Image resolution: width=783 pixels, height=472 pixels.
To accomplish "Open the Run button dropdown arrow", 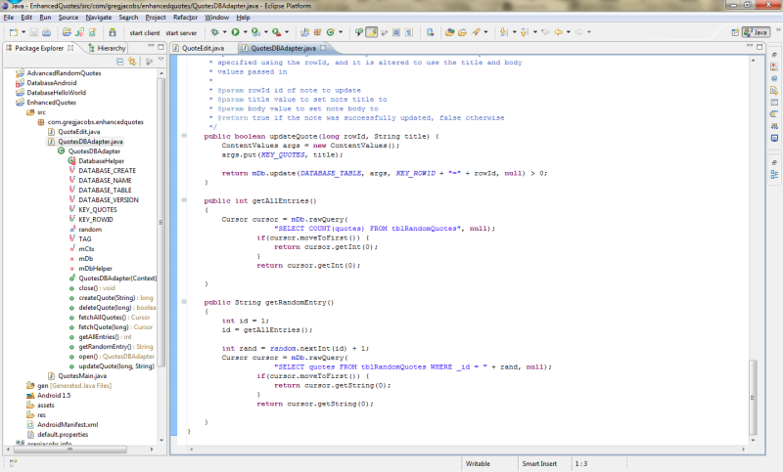I will tap(245, 32).
